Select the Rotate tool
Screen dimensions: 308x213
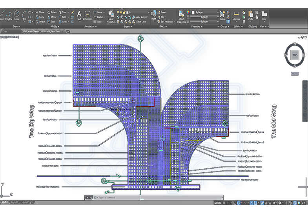pos(52,13)
